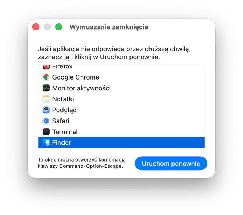Choose the Terminal text entry
This screenshot has height=215, width=243.
(x=65, y=132)
